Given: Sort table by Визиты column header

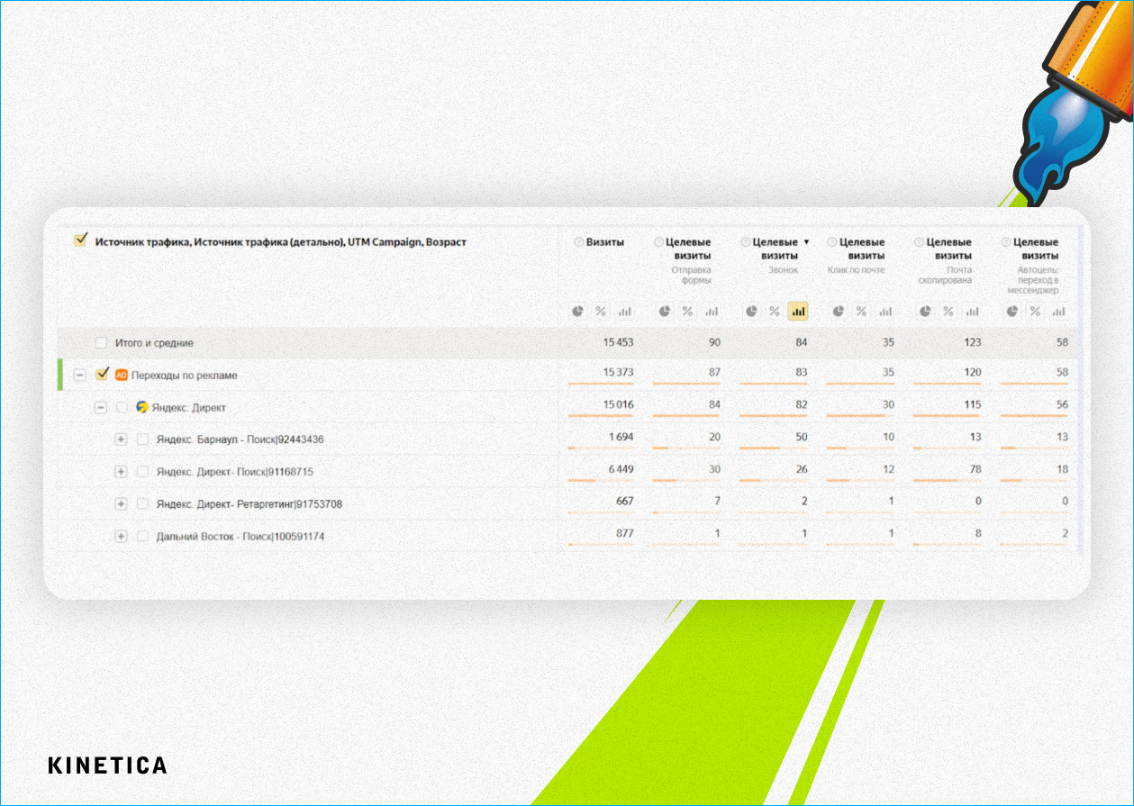Looking at the screenshot, I should (605, 242).
